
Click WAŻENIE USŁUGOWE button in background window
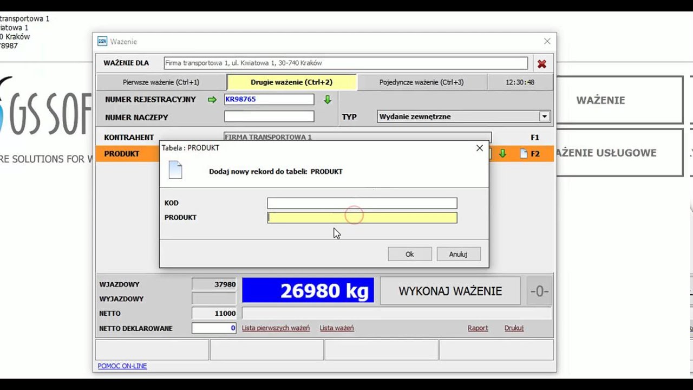click(x=620, y=153)
